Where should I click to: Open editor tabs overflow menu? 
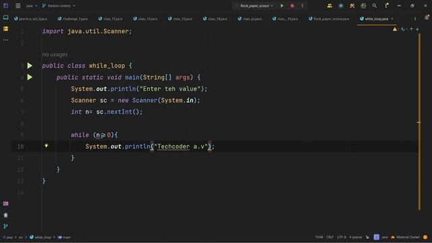point(415,19)
